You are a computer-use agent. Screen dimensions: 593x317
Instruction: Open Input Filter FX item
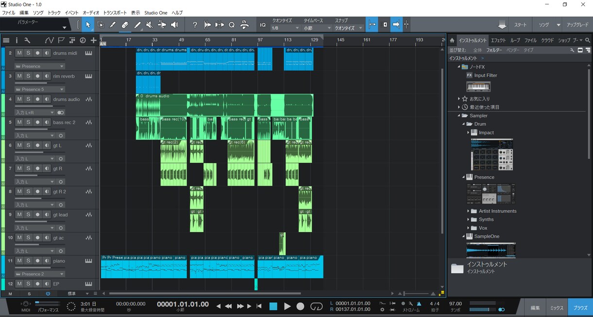(482, 75)
